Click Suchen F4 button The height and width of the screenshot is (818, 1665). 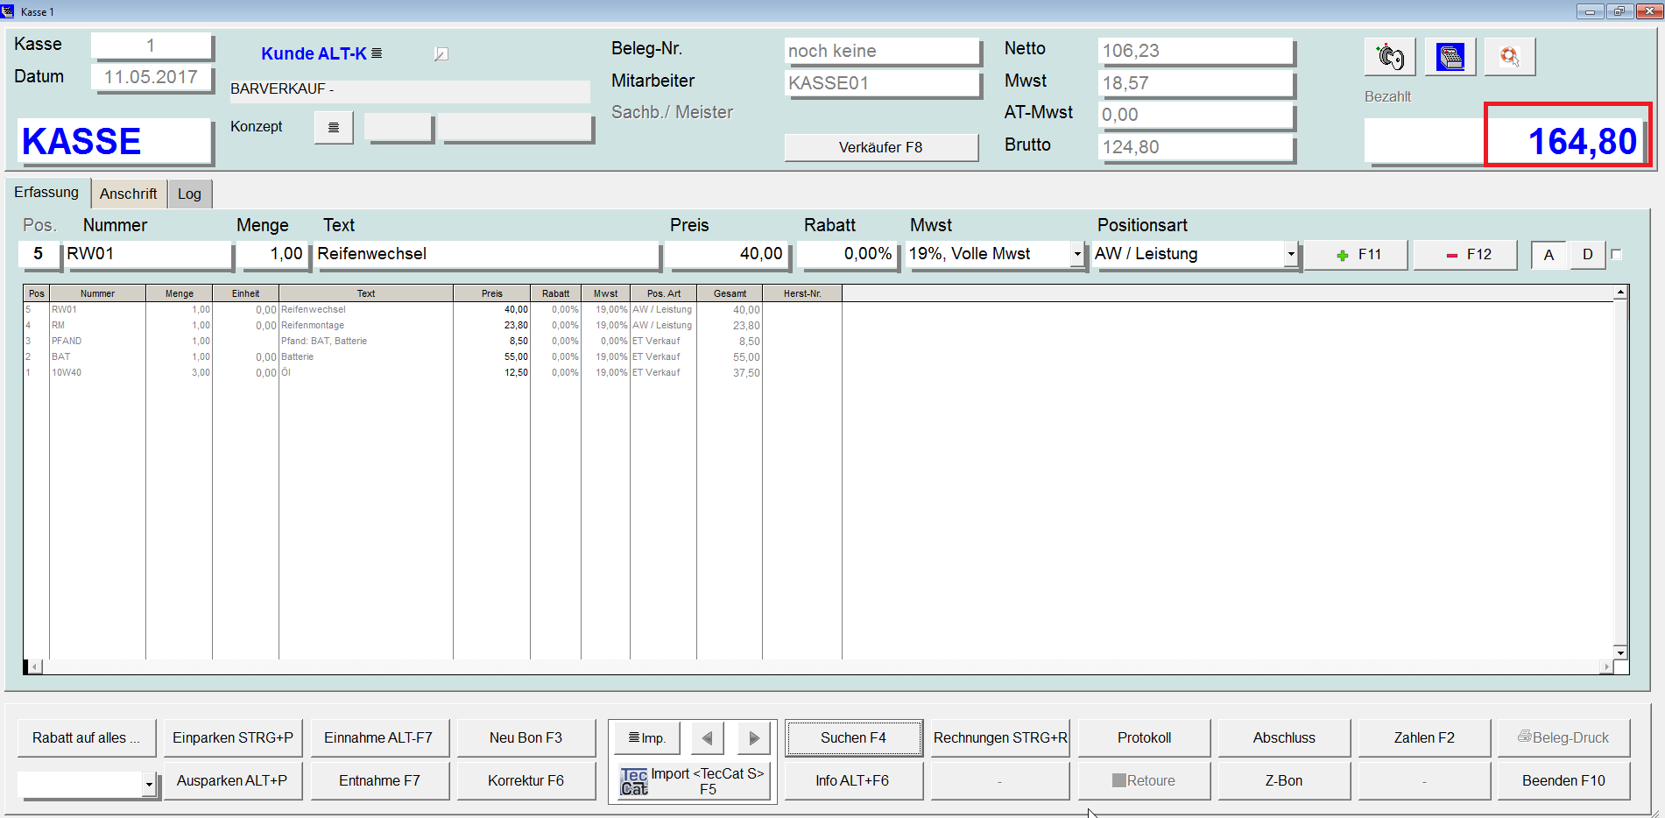click(x=854, y=738)
